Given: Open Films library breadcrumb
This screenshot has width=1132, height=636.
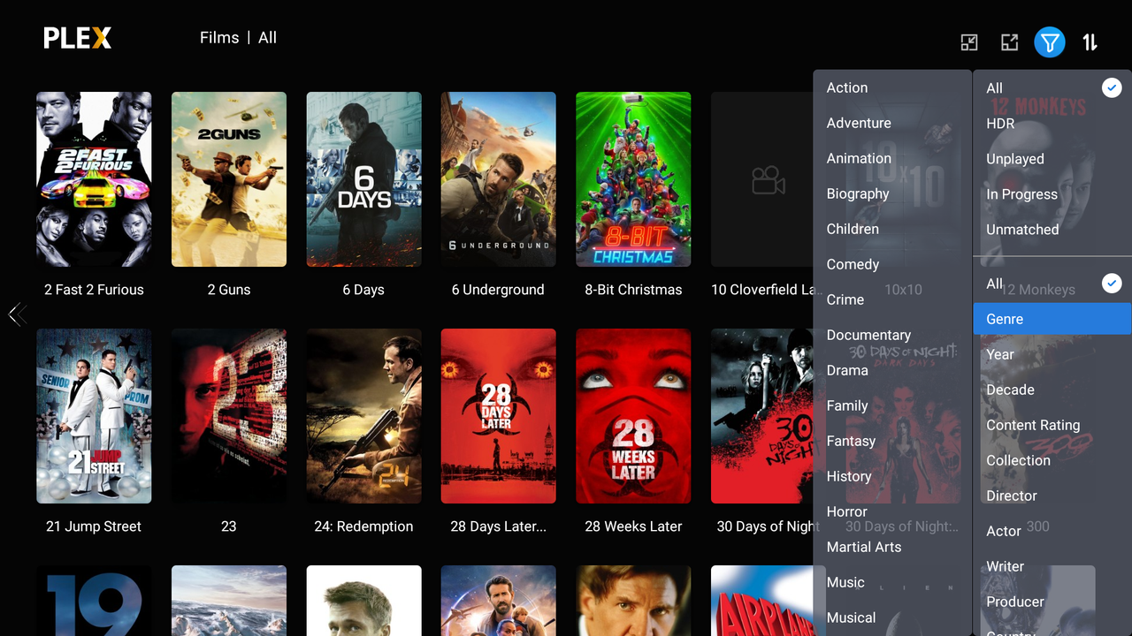Looking at the screenshot, I should [219, 38].
